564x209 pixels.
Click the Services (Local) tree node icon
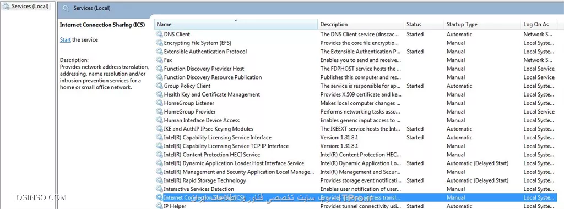click(6, 7)
